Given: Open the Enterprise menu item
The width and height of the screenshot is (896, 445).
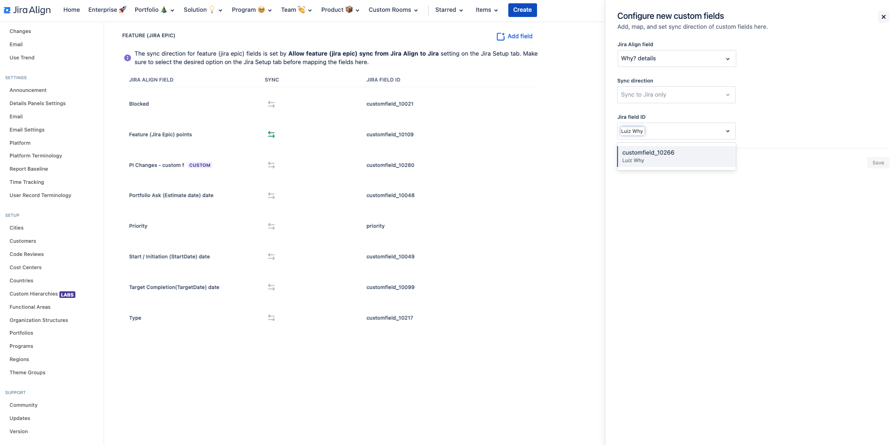Looking at the screenshot, I should click(x=107, y=10).
